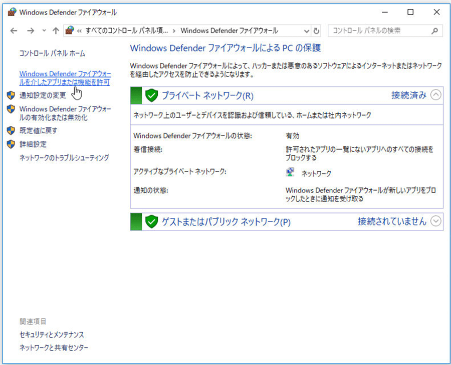Refresh the page with the reload icon
Viewport: 451px width, 365px height.
click(316, 30)
